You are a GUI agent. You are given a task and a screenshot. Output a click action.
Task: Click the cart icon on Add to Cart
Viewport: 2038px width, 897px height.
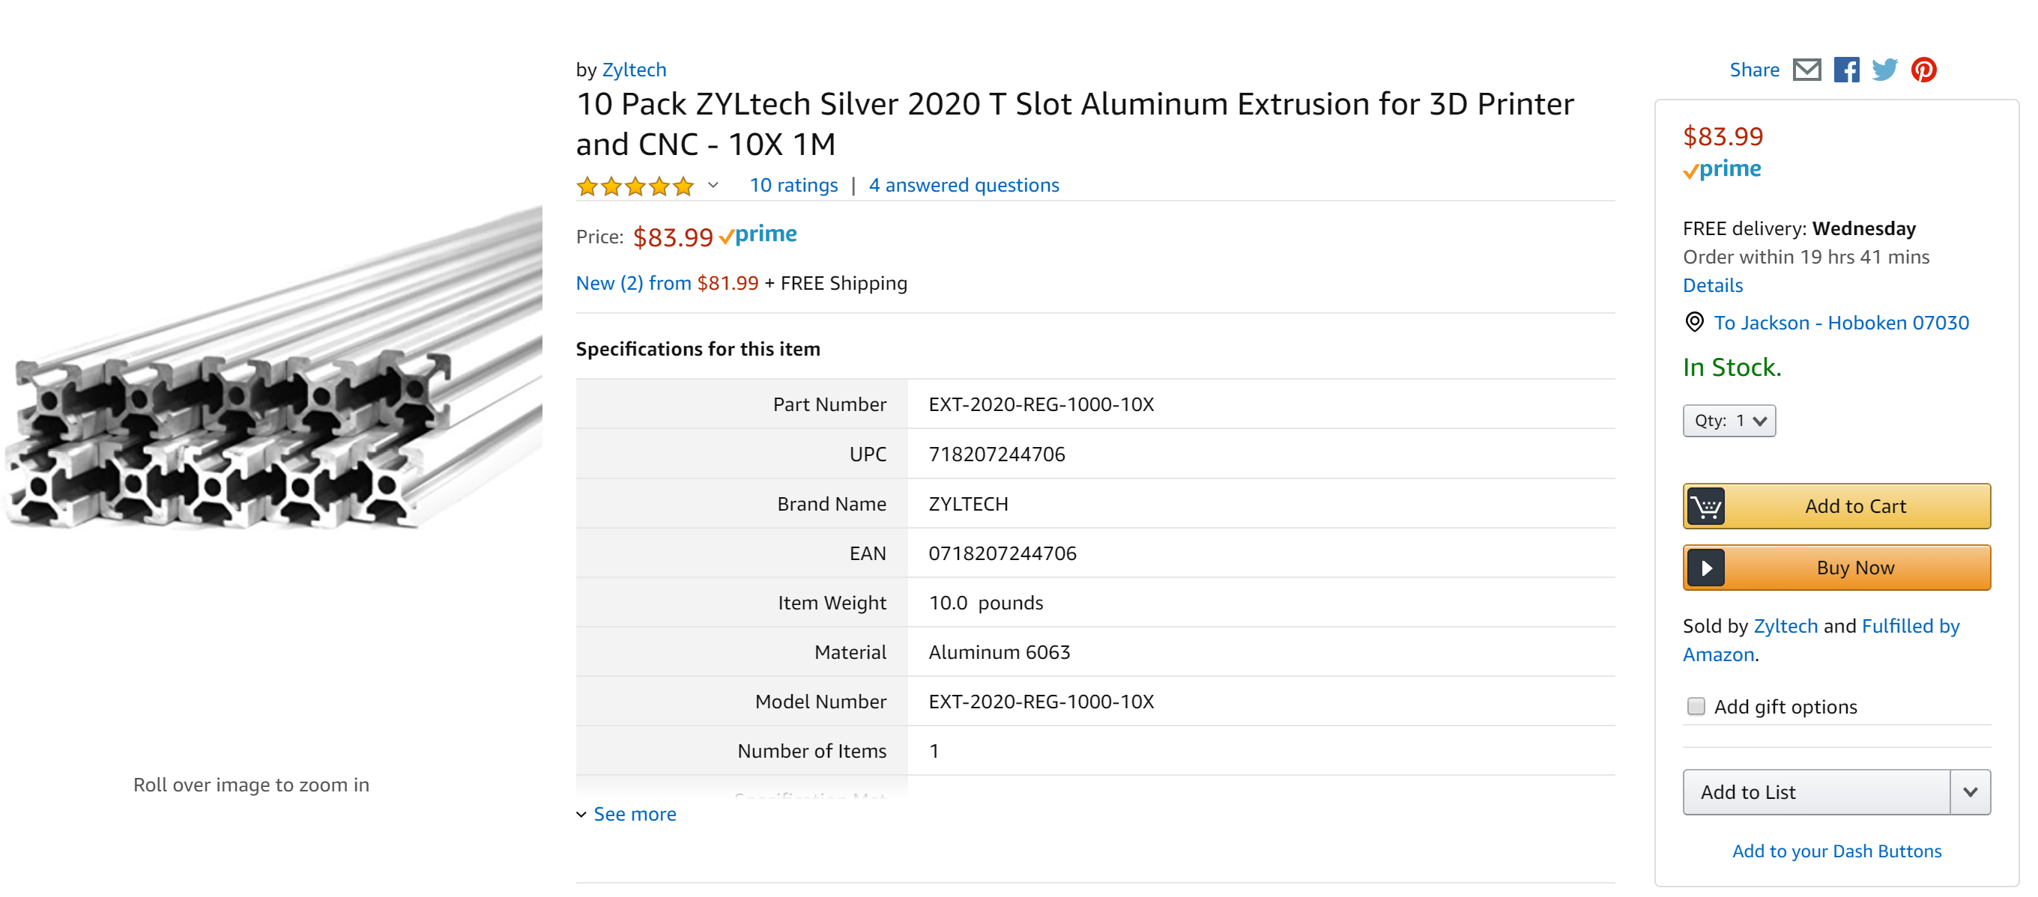point(1706,506)
